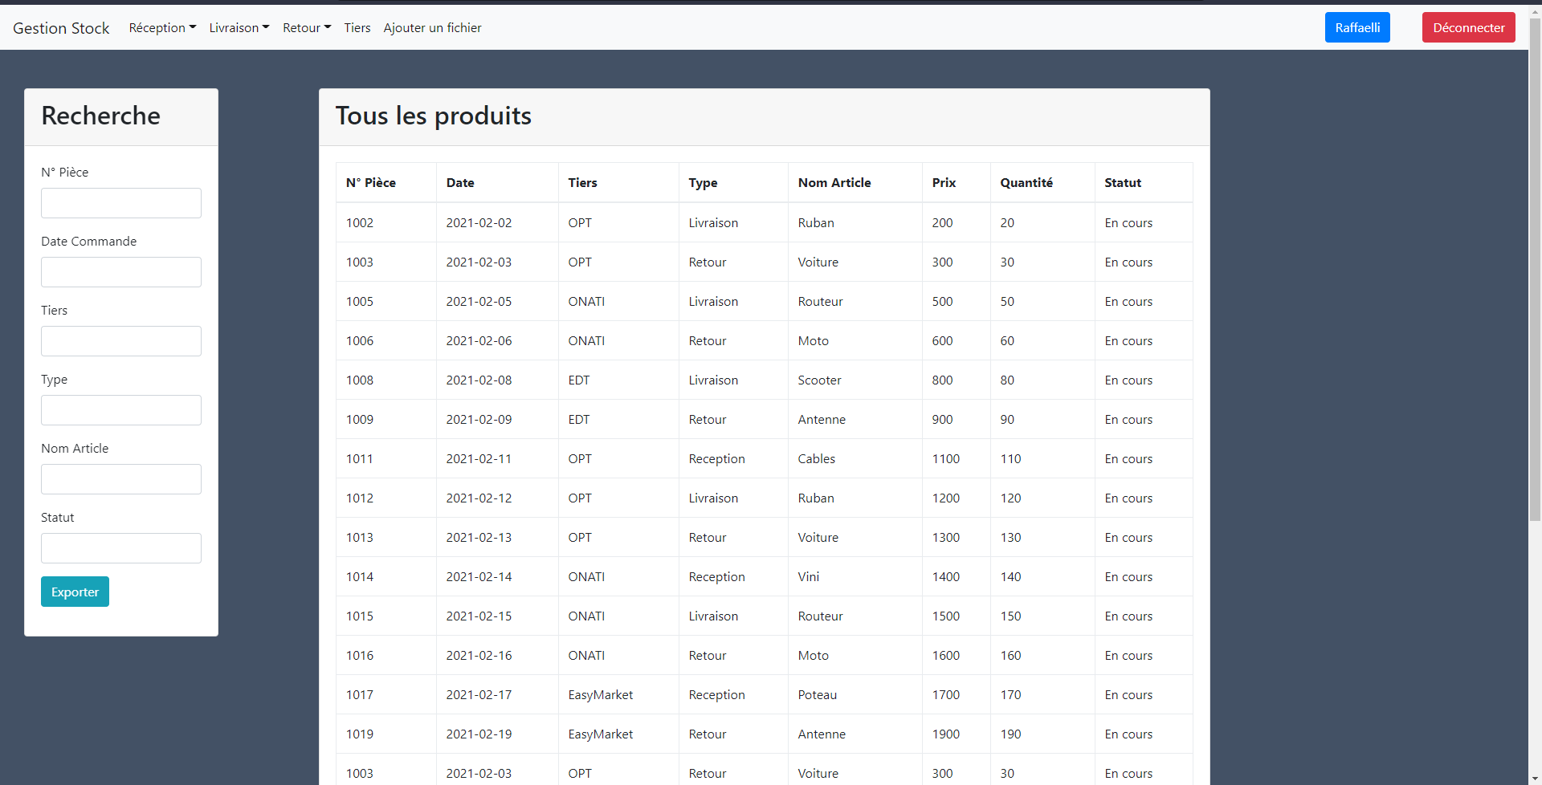Click the Raffaelli user button
Screen dimensions: 1542x785
tap(1356, 27)
